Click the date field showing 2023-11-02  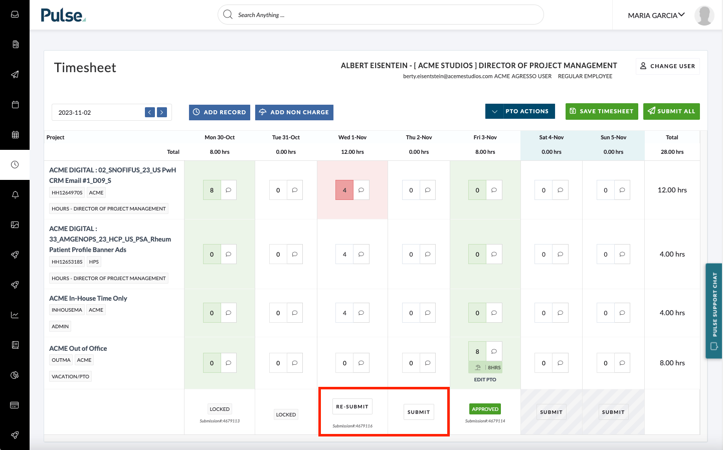point(98,112)
